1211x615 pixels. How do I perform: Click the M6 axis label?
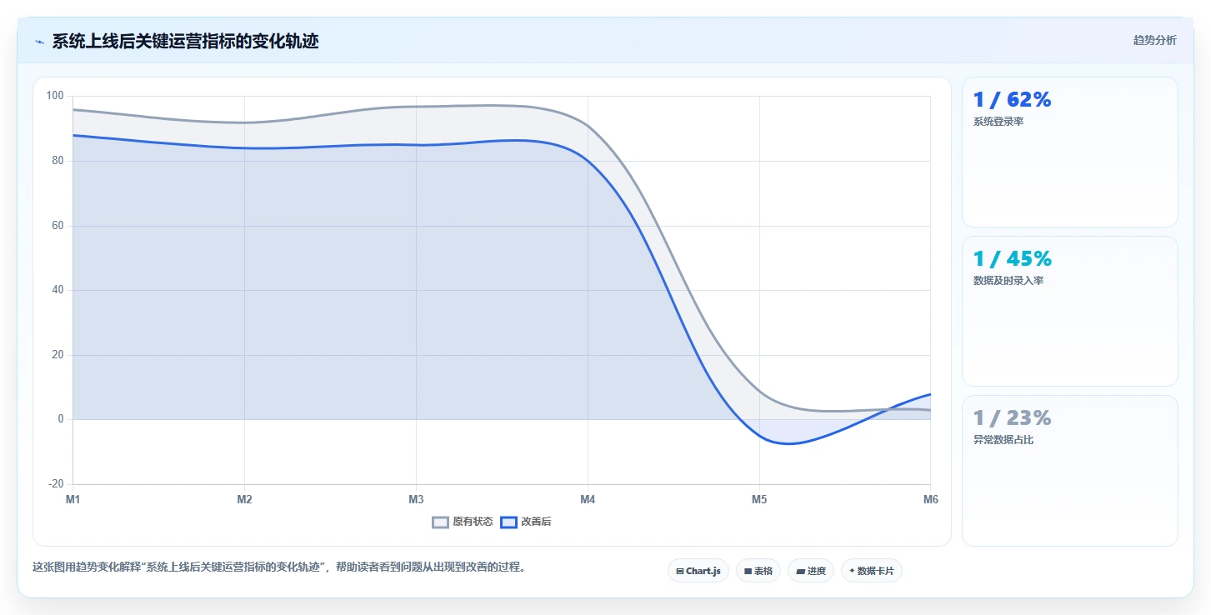(931, 499)
